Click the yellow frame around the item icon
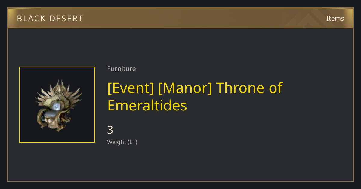This screenshot has width=361, height=189. pyautogui.click(x=57, y=67)
